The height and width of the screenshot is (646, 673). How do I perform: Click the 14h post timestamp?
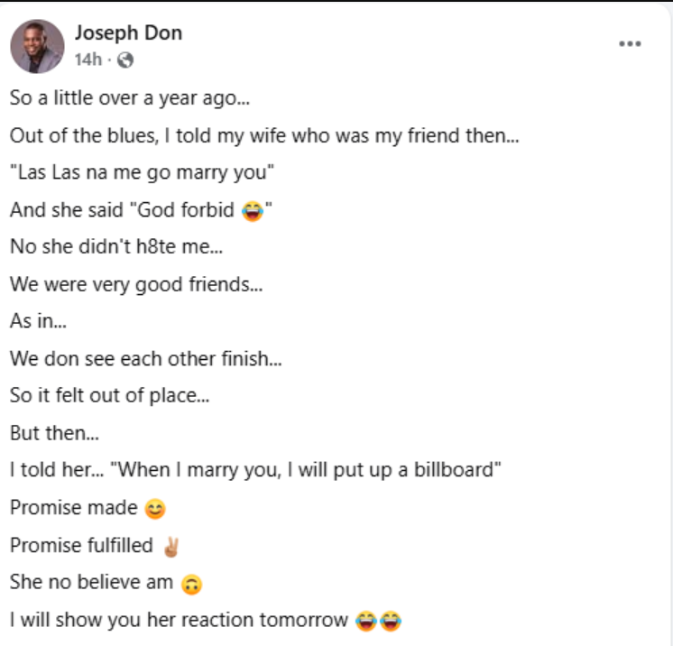point(88,60)
